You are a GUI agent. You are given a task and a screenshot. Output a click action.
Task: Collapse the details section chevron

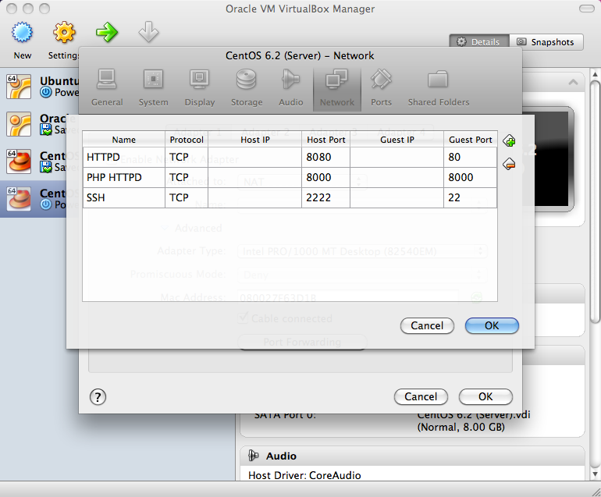(x=573, y=82)
